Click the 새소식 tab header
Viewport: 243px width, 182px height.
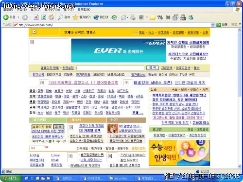pos(87,120)
